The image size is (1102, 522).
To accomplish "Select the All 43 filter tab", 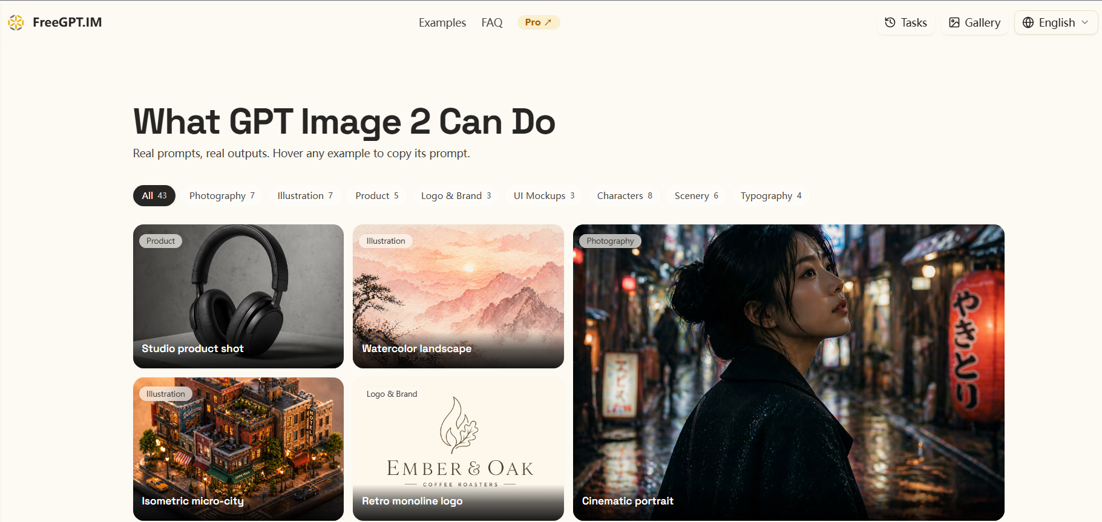I will click(x=154, y=195).
